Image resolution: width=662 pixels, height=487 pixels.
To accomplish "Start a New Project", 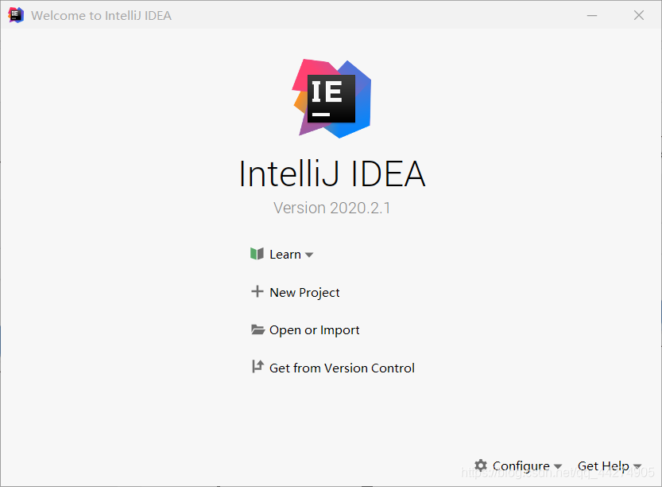I will tap(304, 292).
